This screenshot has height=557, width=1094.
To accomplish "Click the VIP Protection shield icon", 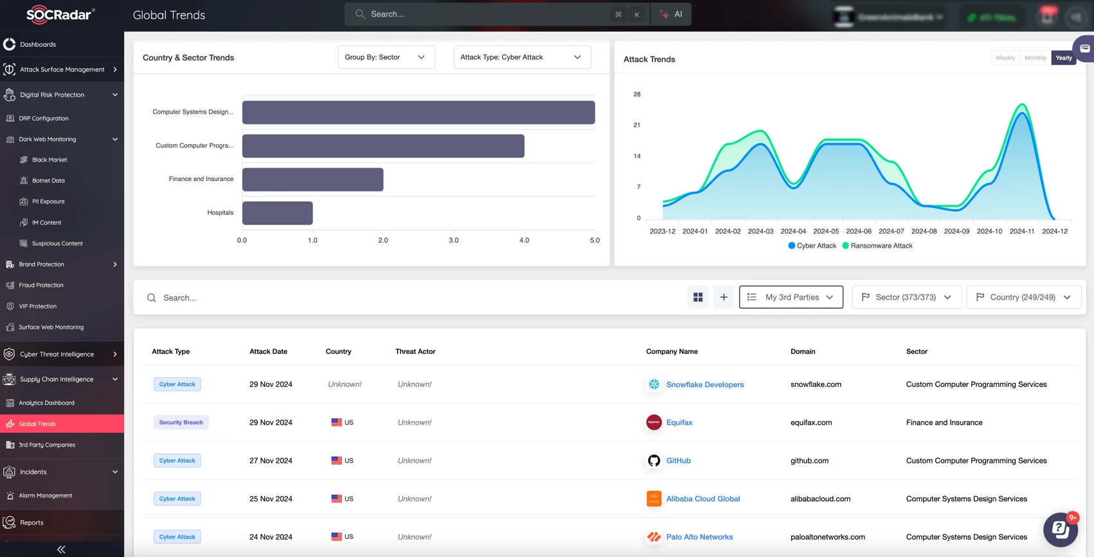I will pyautogui.click(x=10, y=306).
